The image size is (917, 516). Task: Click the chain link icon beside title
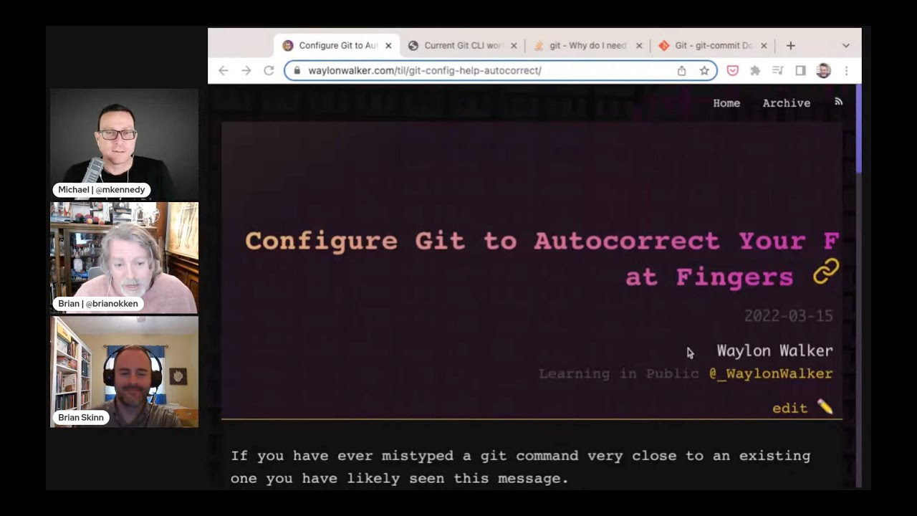[826, 272]
